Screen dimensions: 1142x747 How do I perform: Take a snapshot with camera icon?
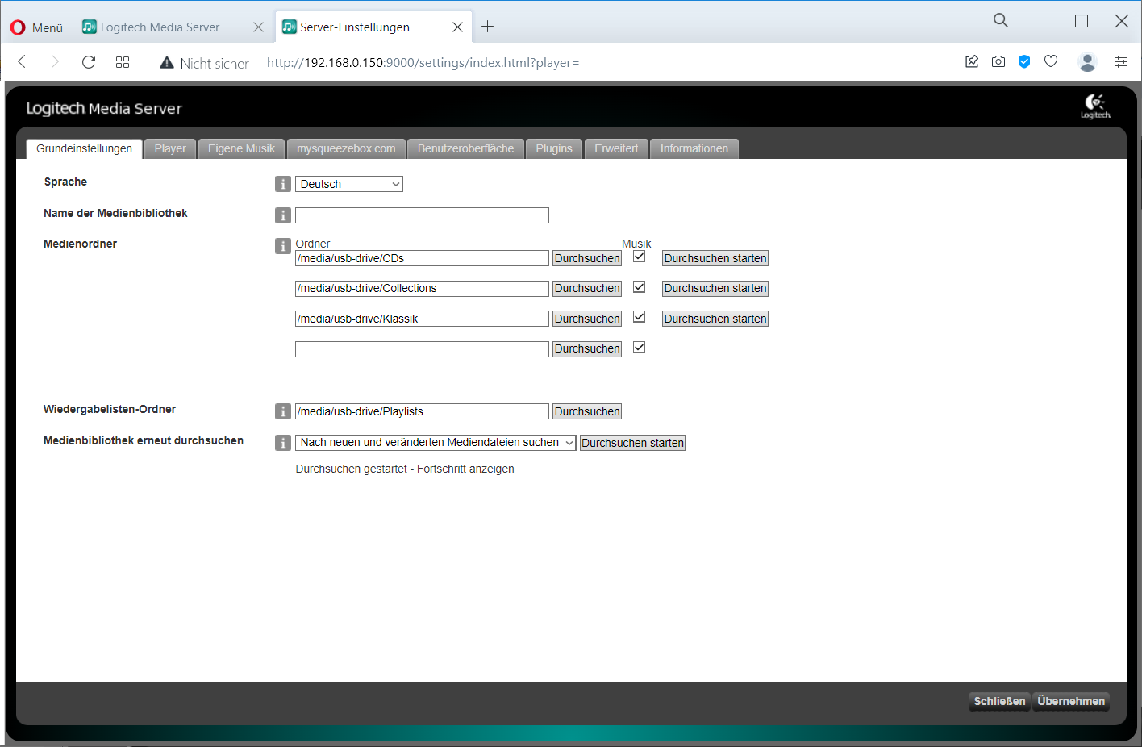pyautogui.click(x=998, y=61)
